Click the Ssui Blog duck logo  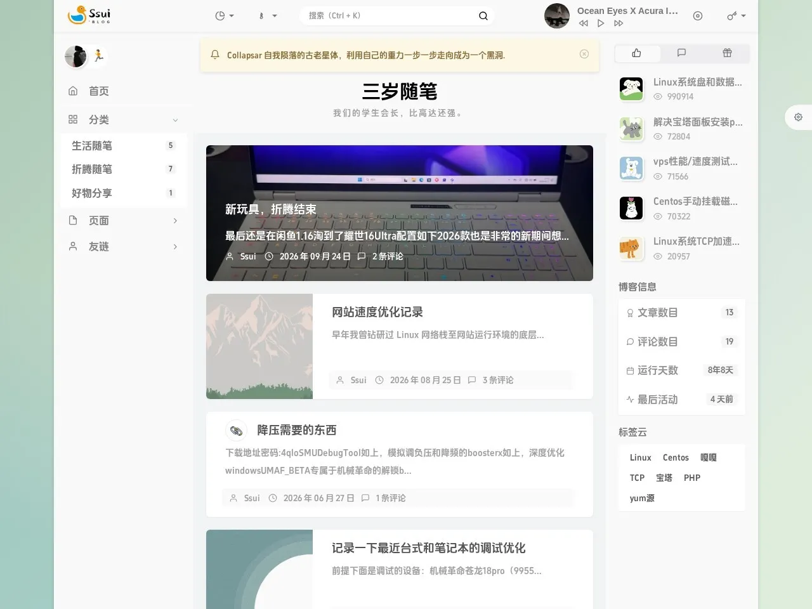coord(89,15)
